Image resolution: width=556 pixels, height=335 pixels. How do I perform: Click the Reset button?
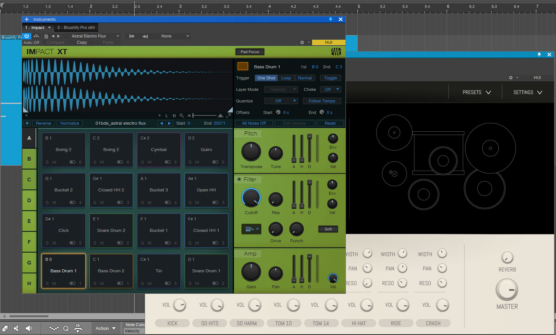[x=330, y=123]
